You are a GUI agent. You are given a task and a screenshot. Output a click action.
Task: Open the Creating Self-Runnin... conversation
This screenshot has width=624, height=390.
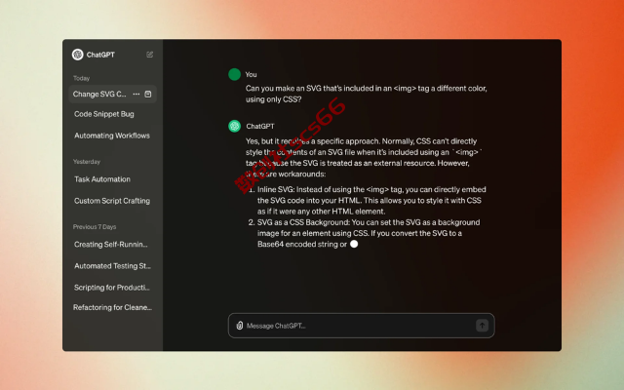pos(111,245)
